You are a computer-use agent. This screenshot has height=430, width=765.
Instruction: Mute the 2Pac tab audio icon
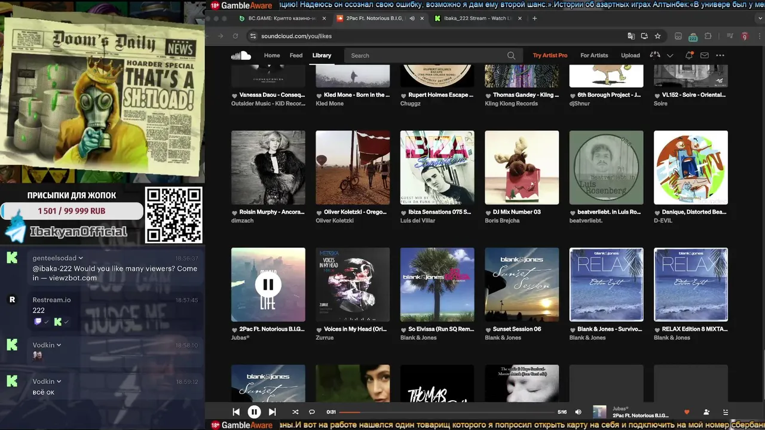click(x=412, y=19)
